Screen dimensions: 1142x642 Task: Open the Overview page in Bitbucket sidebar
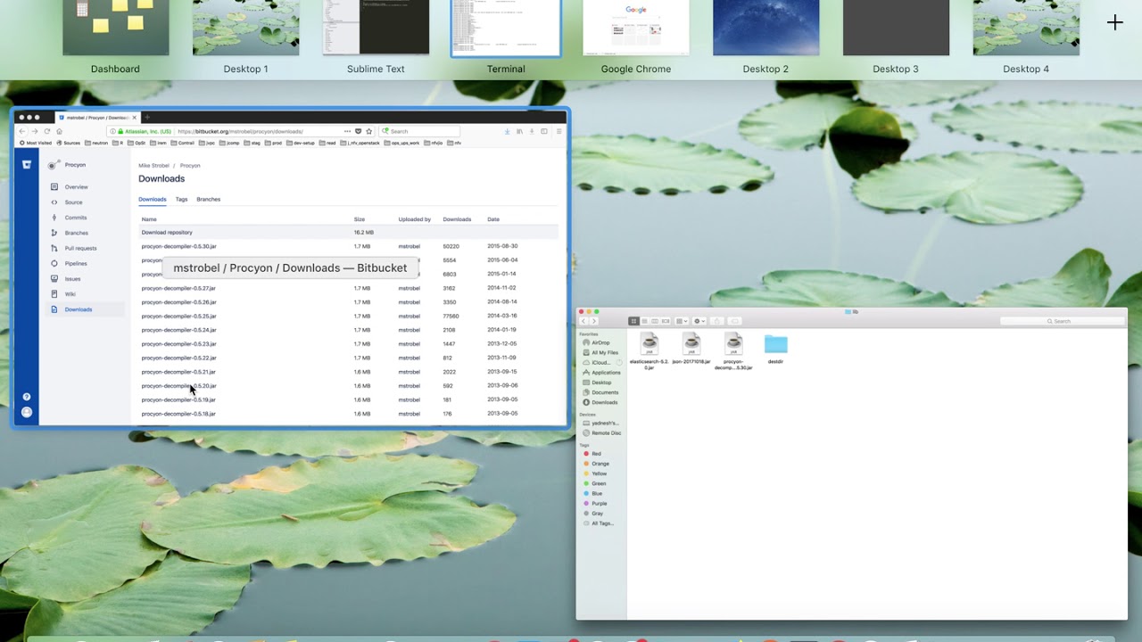[x=76, y=187]
